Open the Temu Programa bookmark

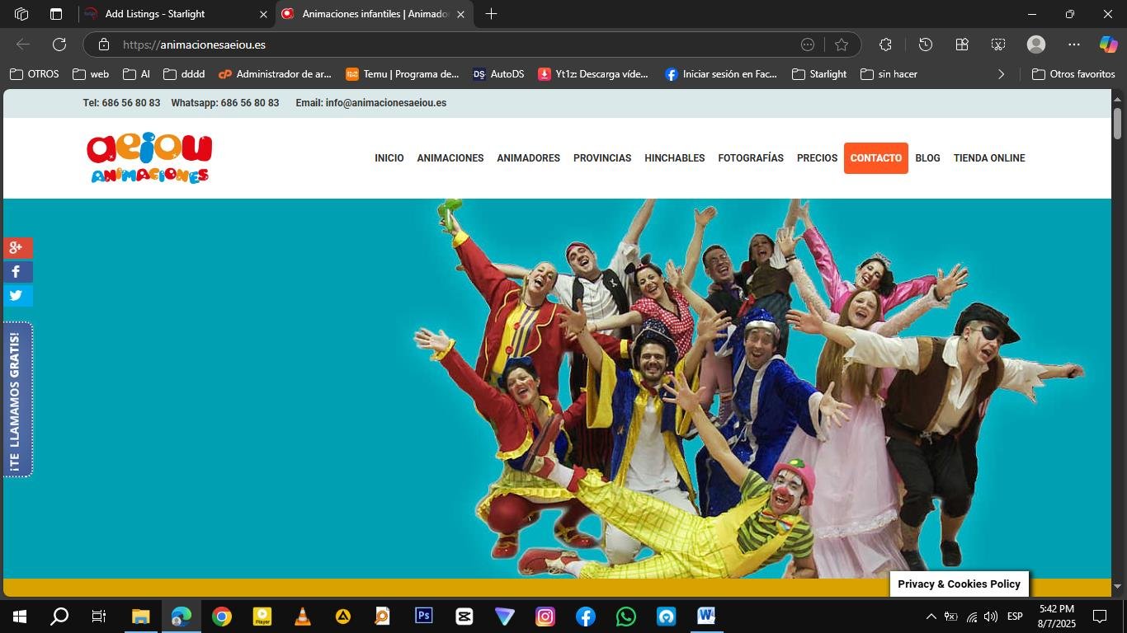point(403,74)
